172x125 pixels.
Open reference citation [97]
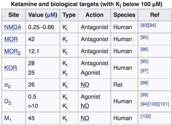click(x=144, y=71)
